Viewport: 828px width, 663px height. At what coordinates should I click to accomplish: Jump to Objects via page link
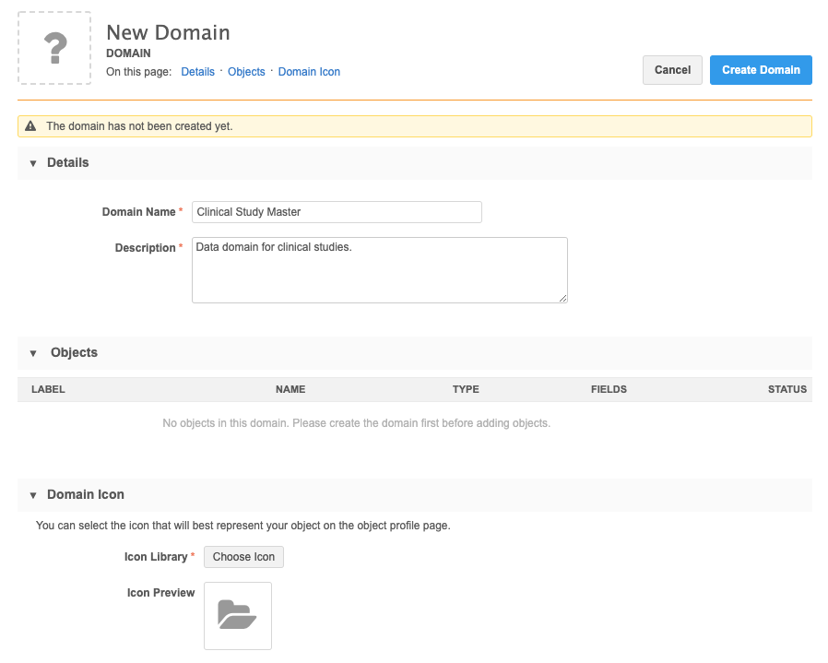(x=246, y=72)
